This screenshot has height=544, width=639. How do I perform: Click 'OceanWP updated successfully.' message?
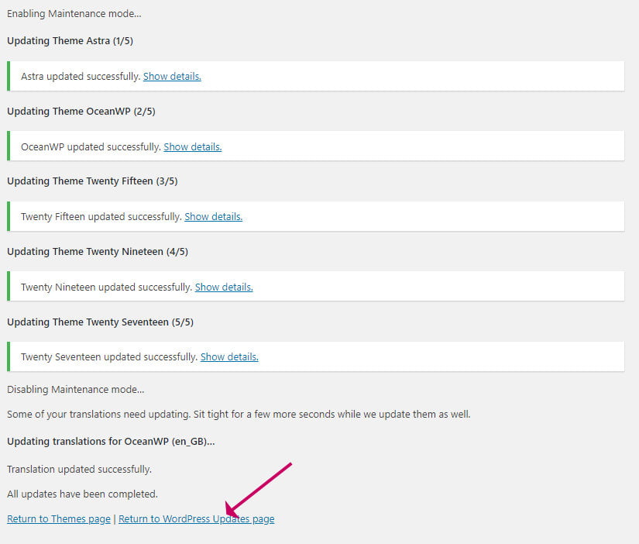coord(91,146)
